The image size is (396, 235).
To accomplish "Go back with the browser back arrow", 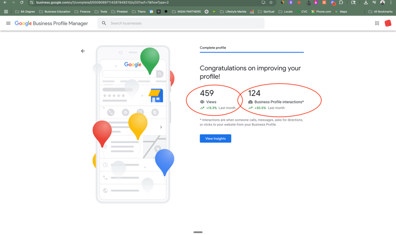I will (x=5, y=2).
